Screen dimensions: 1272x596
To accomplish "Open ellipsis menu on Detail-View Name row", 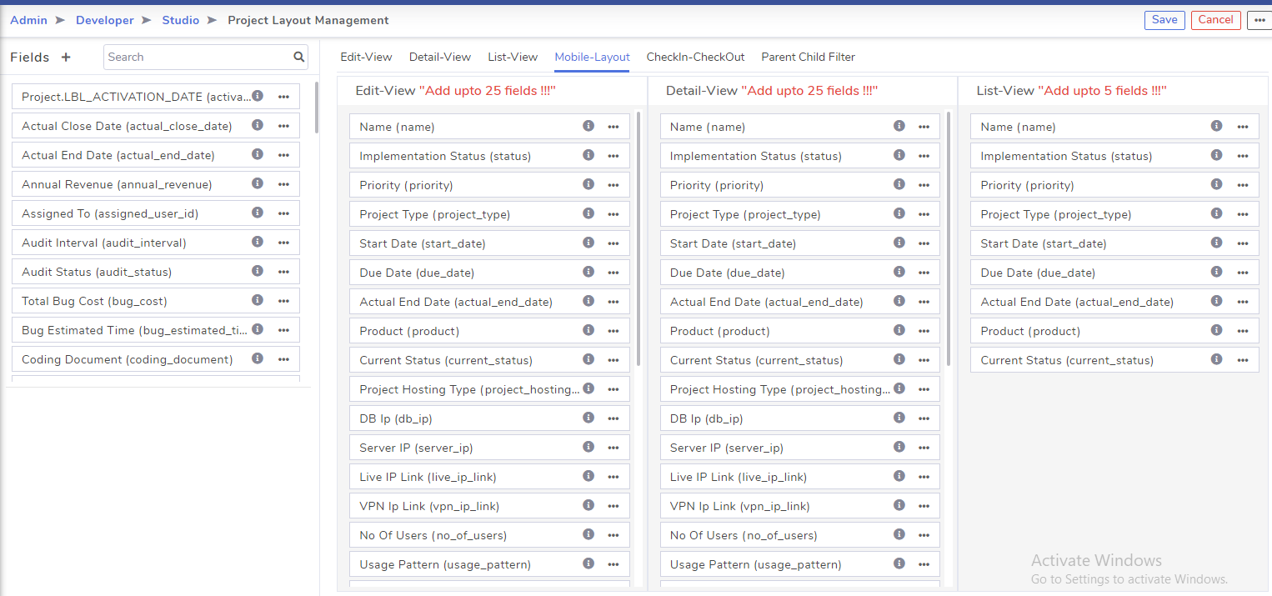I will [924, 128].
